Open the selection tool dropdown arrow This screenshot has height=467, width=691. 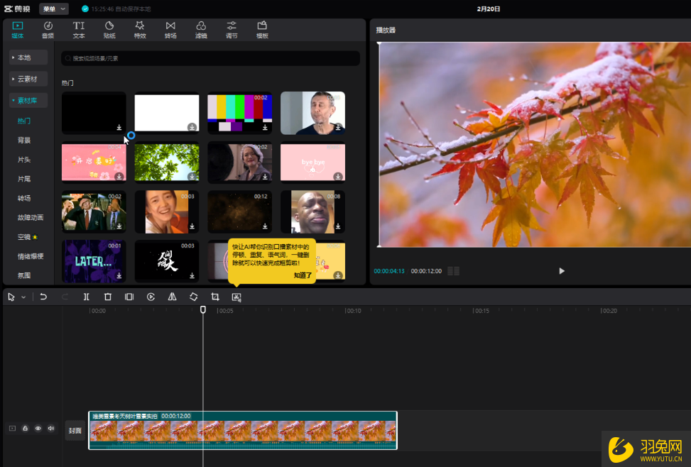click(x=23, y=297)
